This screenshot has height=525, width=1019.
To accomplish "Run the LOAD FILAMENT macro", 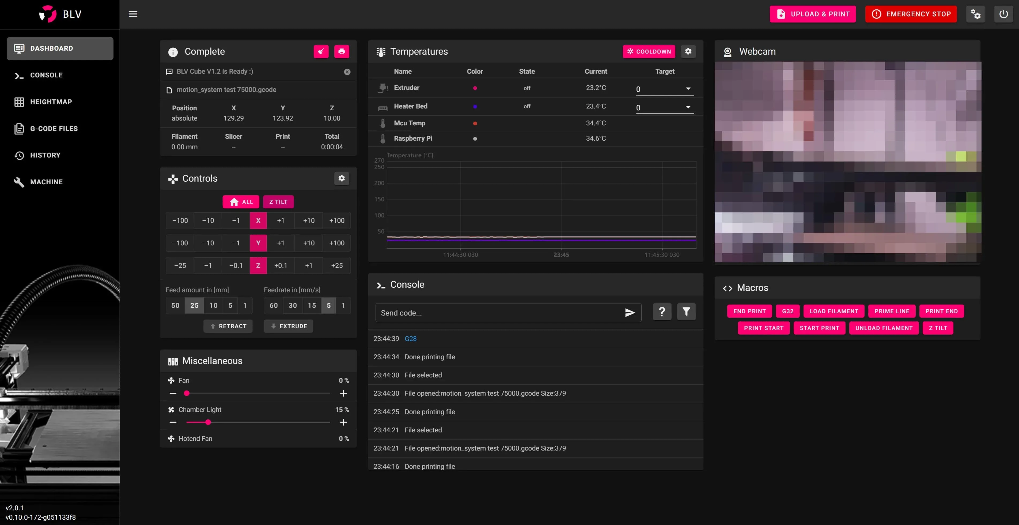I will (x=834, y=311).
